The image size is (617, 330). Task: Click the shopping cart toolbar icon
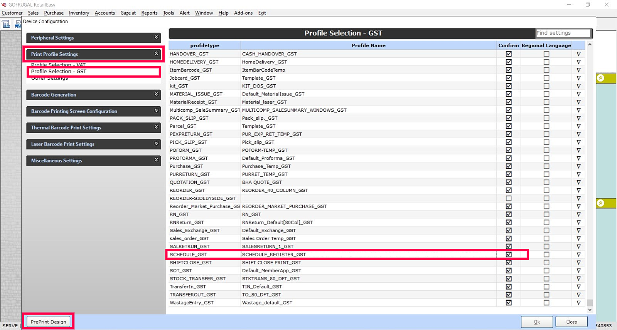point(18,24)
